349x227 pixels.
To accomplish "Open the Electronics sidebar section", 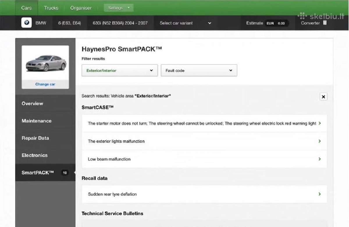I will [x=45, y=155].
